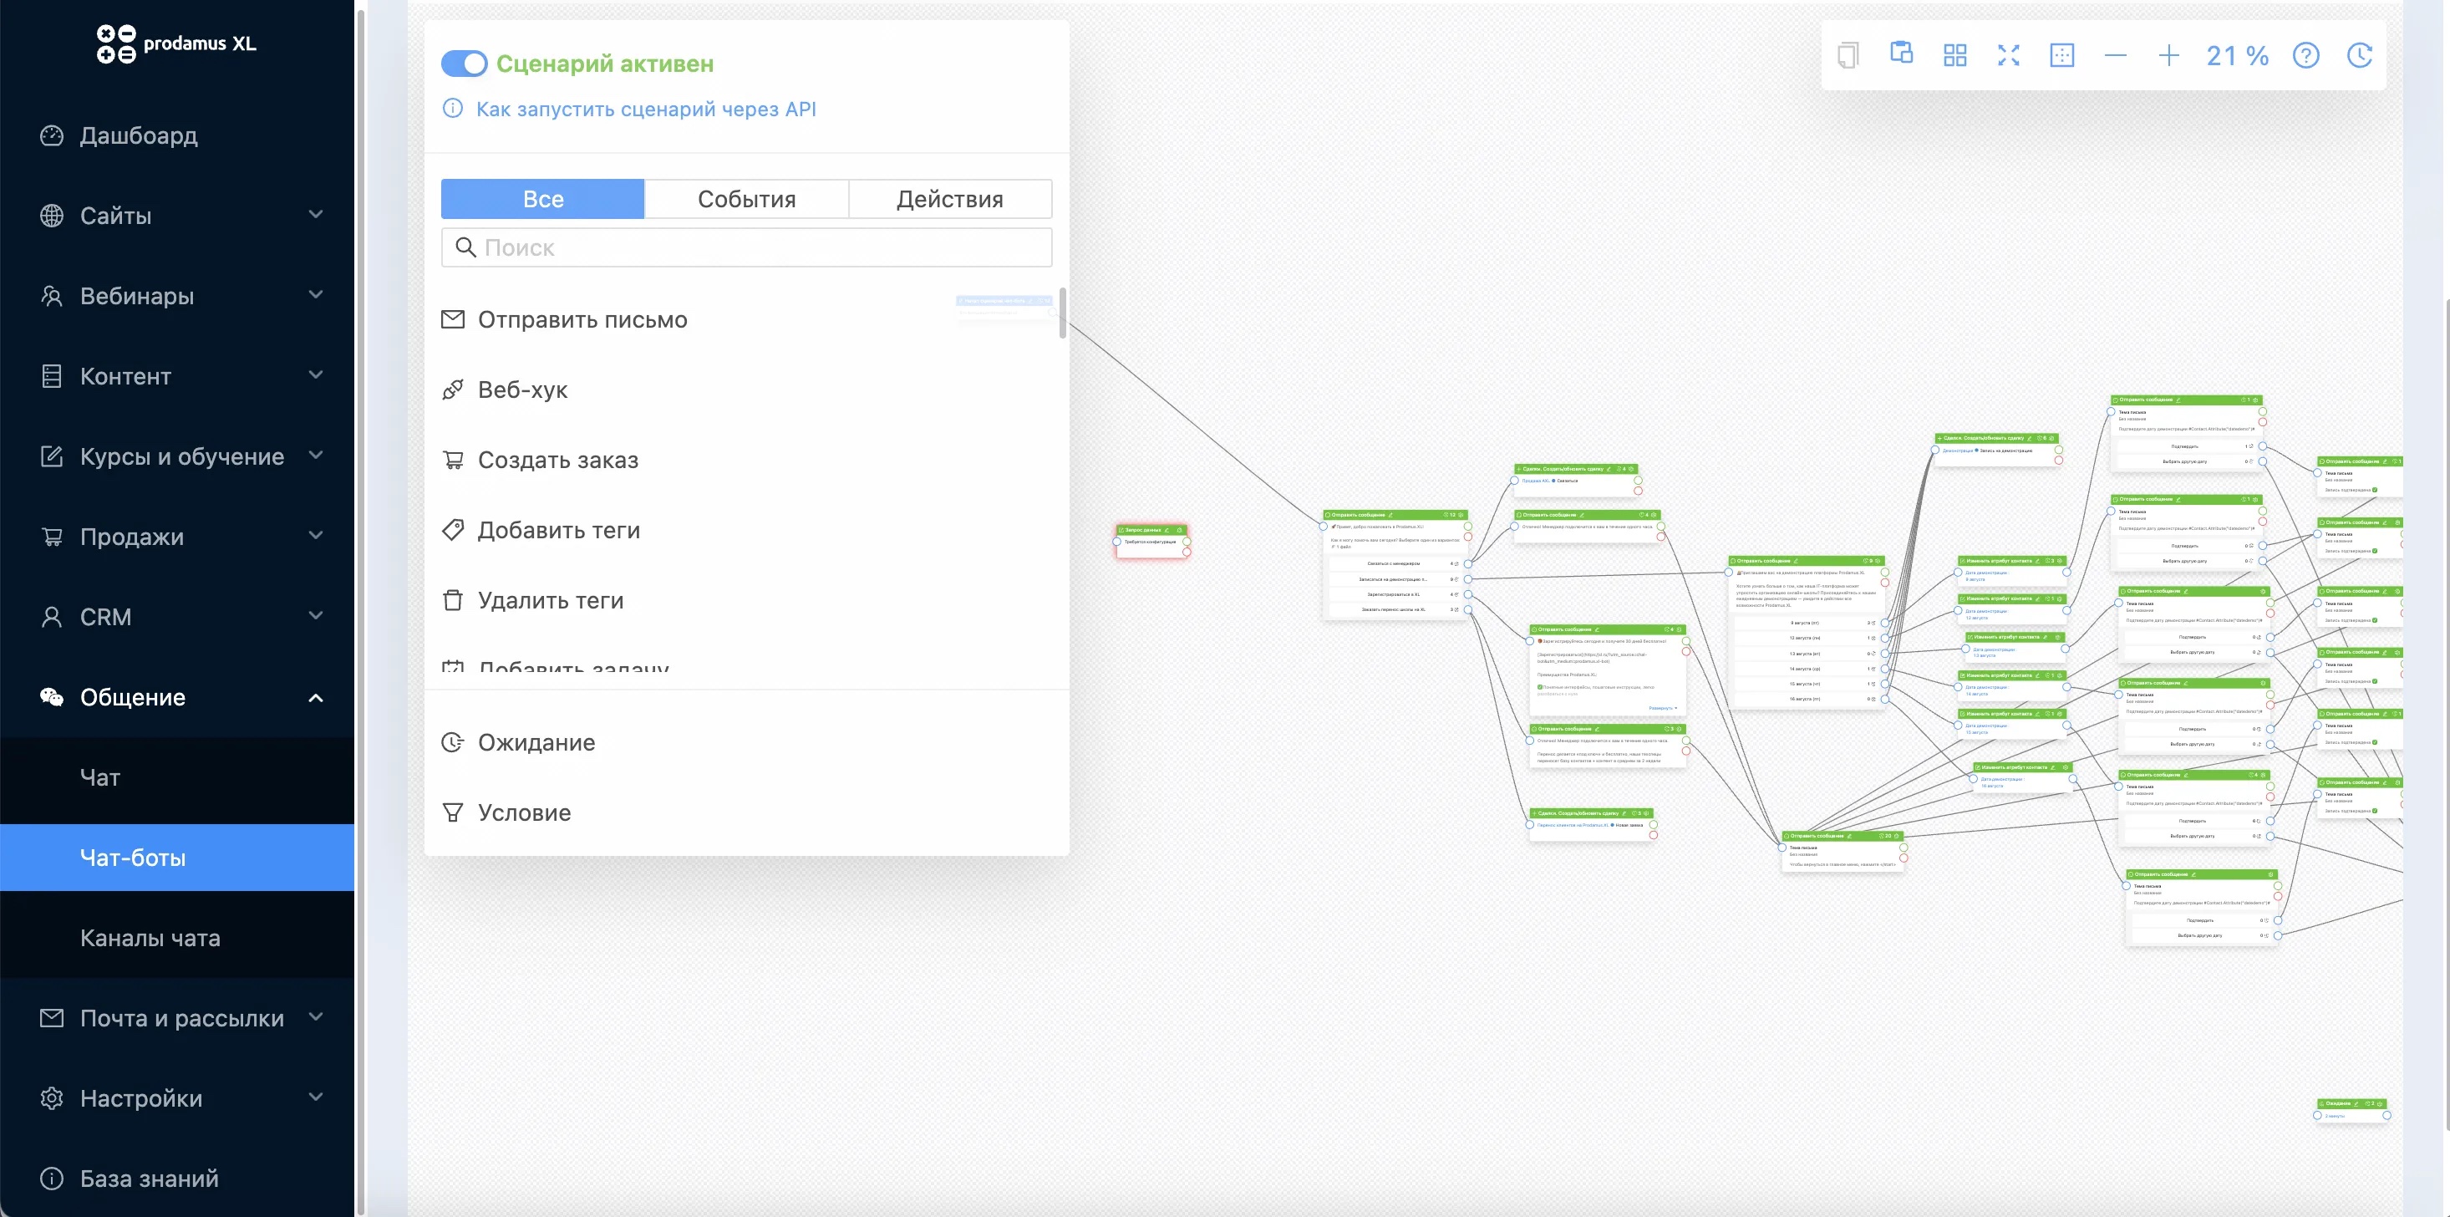Open help via the question mark icon

2305,55
